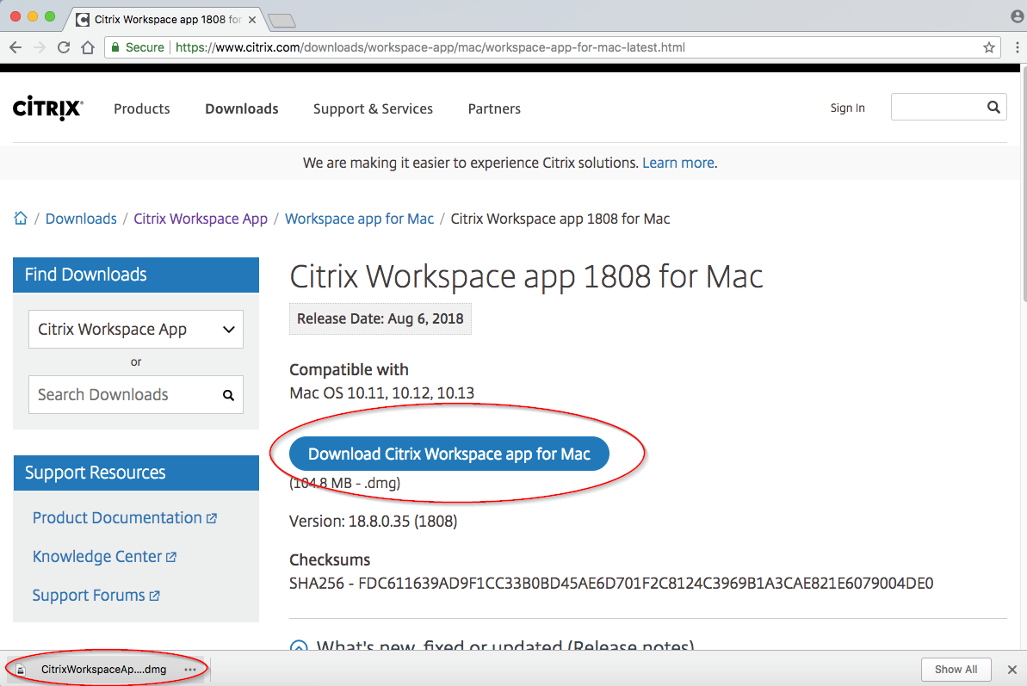1027x686 pixels.
Task: Expand What's new, fixed or updated section
Action: point(492,646)
